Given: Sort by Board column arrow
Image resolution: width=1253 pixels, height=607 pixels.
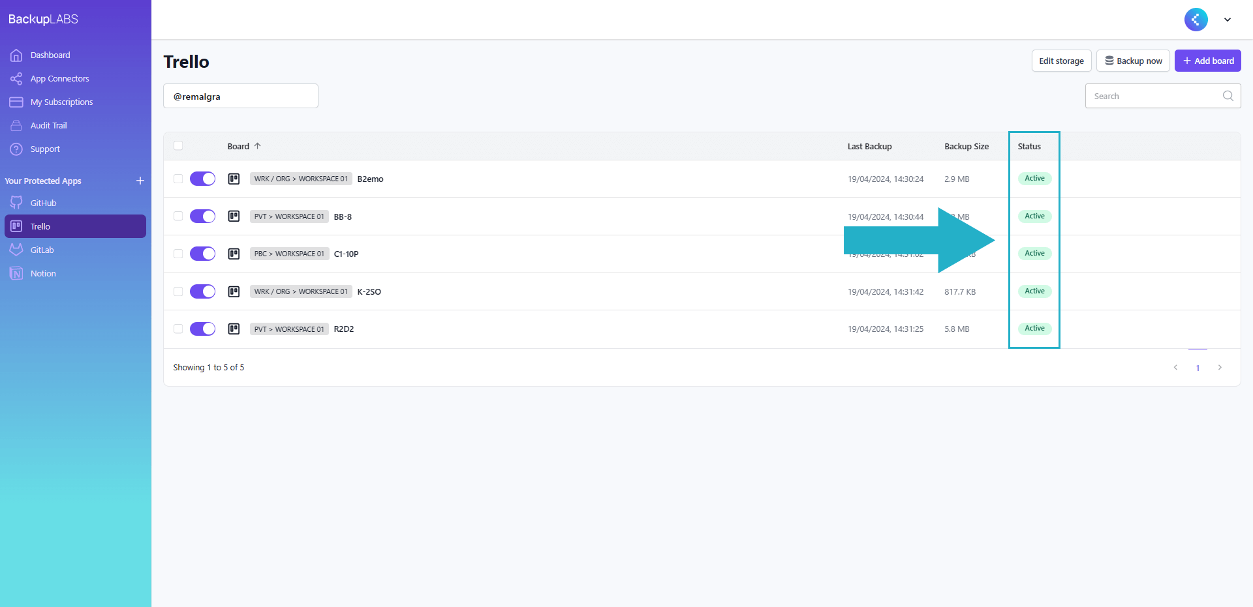Looking at the screenshot, I should coord(258,146).
